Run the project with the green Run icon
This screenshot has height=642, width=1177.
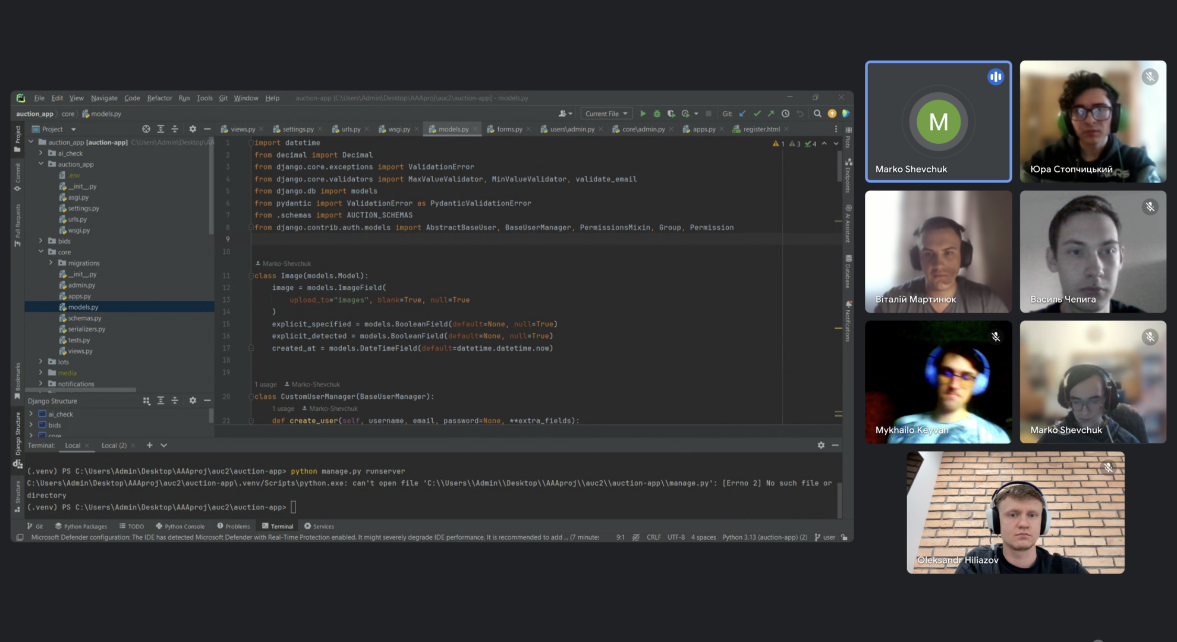coord(643,113)
